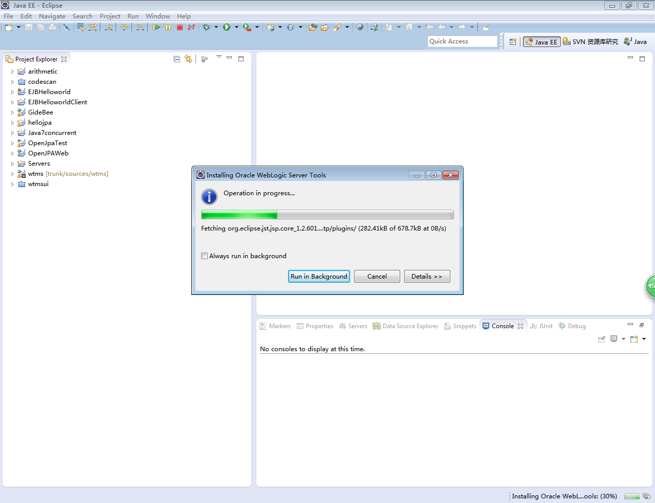The image size is (655, 503).
Task: Check Always run in background
Action: coord(205,256)
